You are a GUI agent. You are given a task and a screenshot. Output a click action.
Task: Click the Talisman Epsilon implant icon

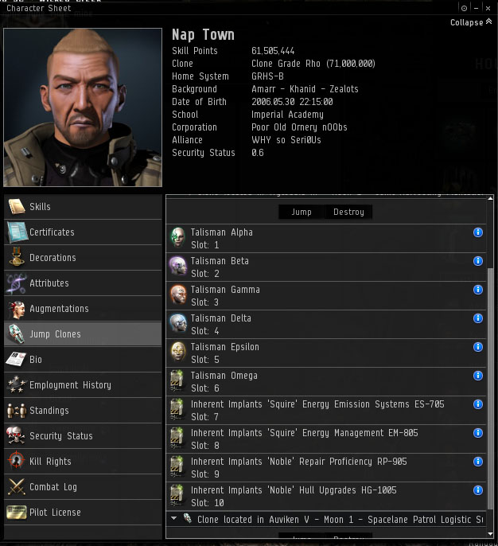[x=178, y=352]
